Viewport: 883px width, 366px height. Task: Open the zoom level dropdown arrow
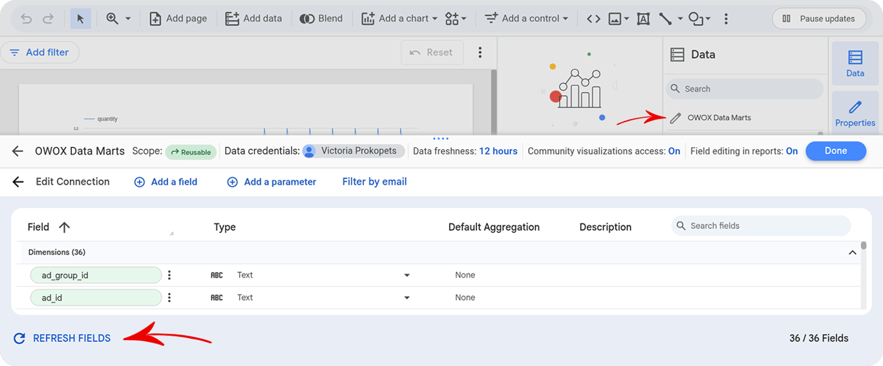tap(128, 19)
